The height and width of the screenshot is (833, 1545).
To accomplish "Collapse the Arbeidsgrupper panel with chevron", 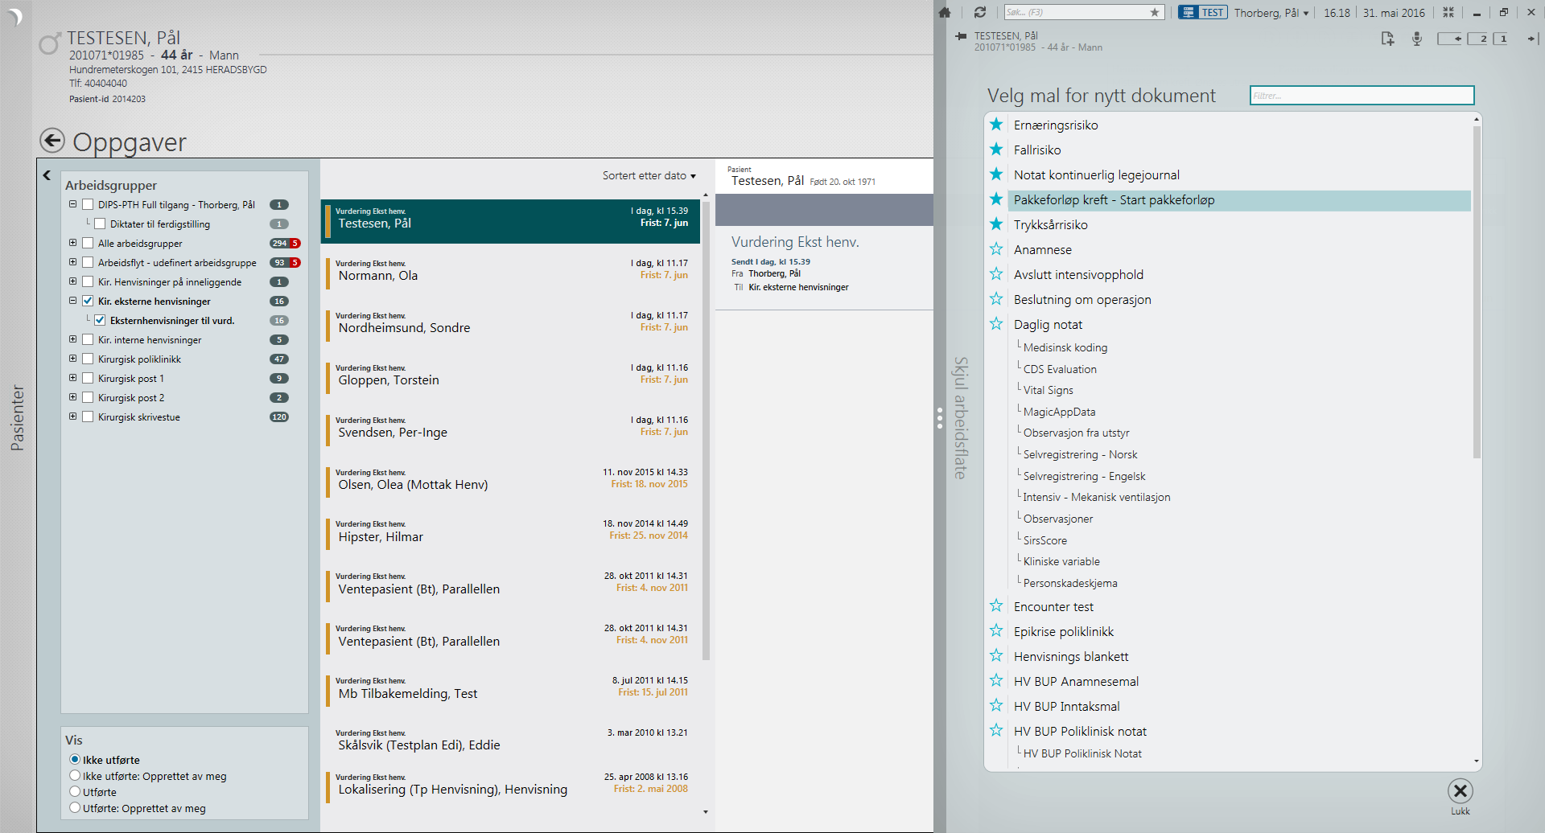I will tap(47, 175).
